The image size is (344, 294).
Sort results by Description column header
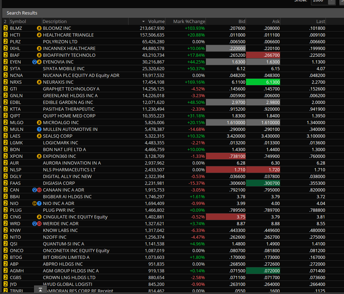tap(85, 21)
